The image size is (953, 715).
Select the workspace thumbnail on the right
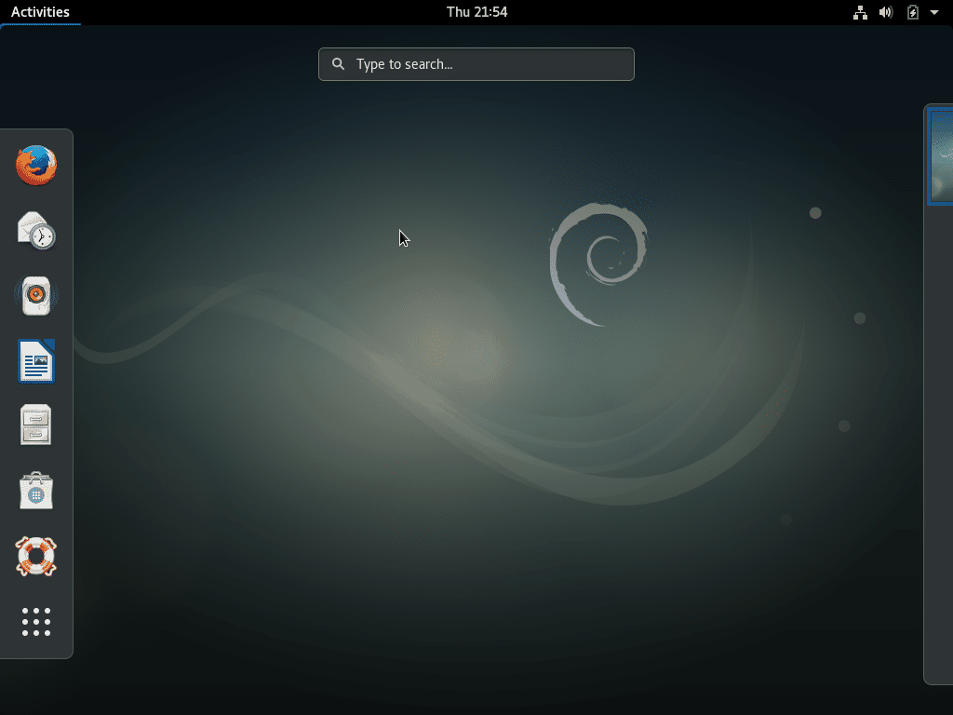pyautogui.click(x=940, y=155)
